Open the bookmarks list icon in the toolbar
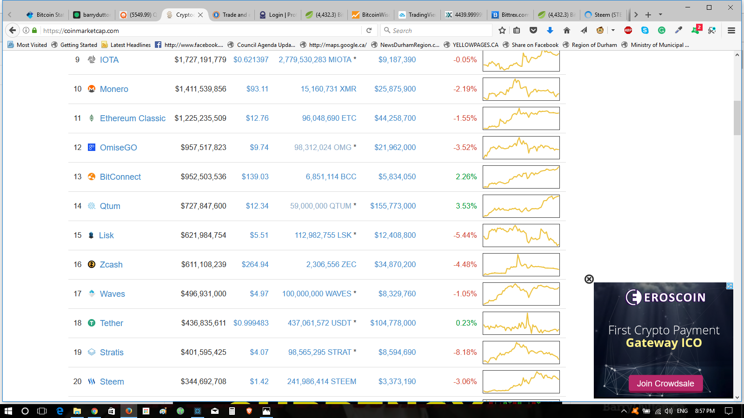Image resolution: width=744 pixels, height=418 pixels. (517, 30)
